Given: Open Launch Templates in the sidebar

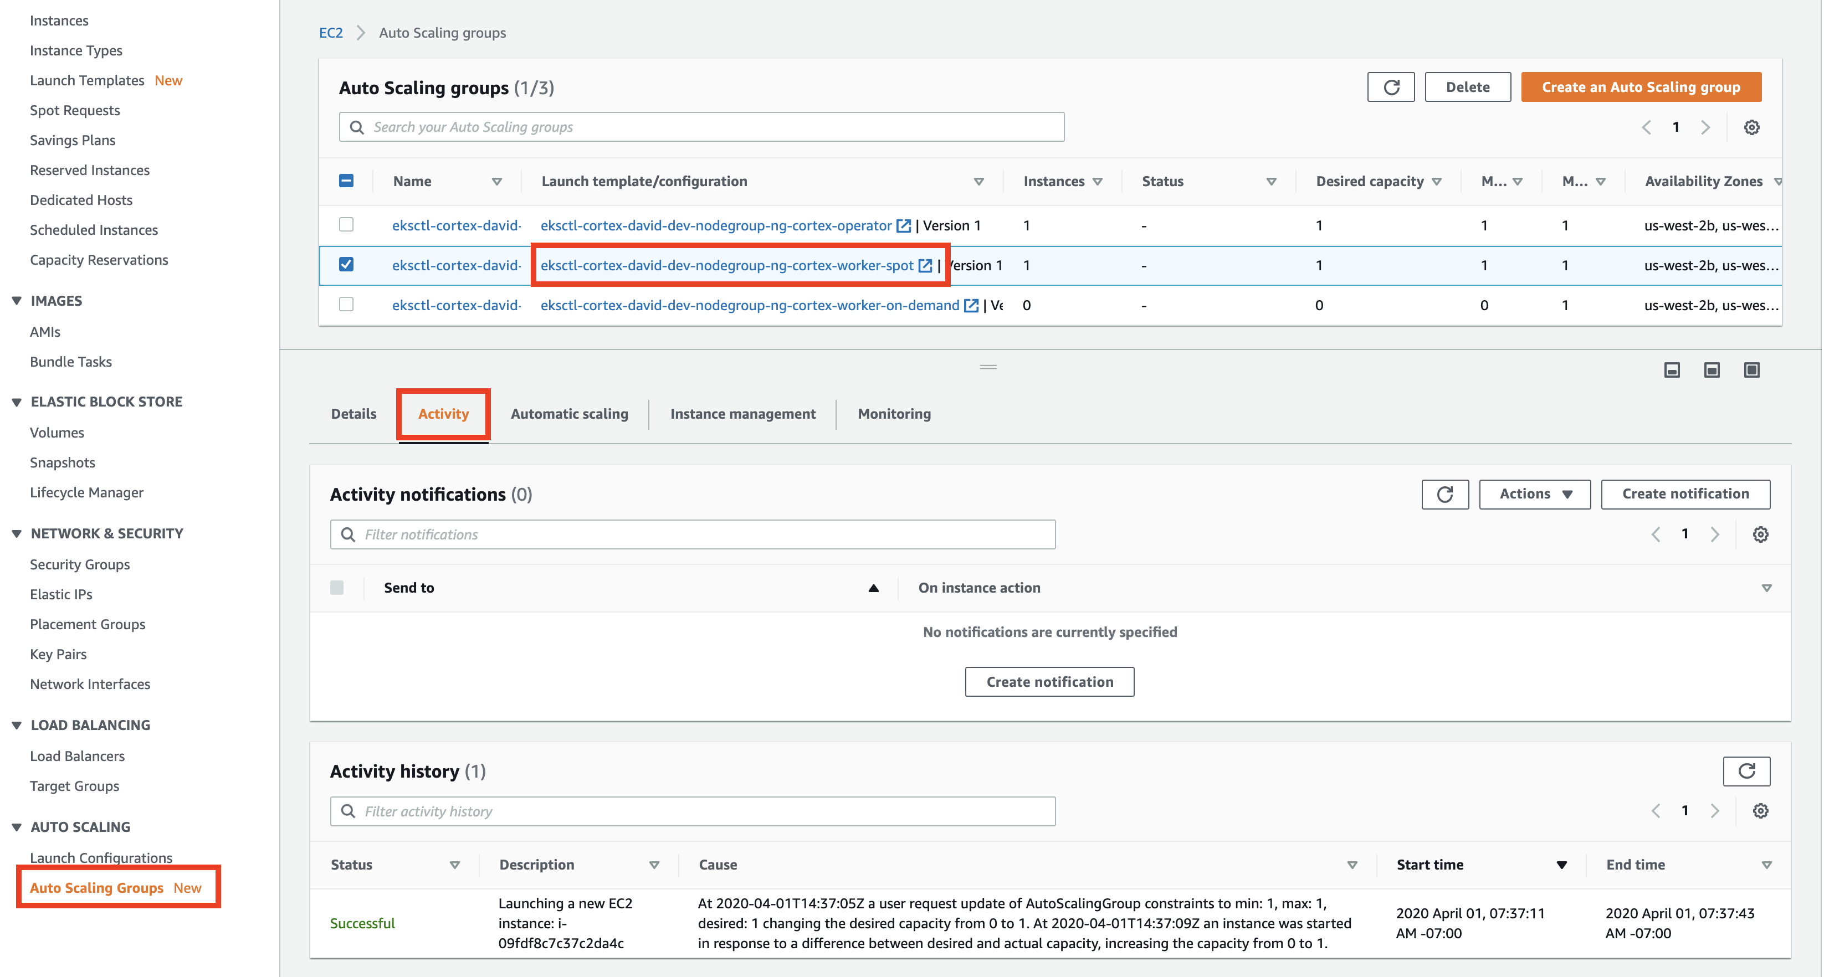Looking at the screenshot, I should [x=87, y=81].
